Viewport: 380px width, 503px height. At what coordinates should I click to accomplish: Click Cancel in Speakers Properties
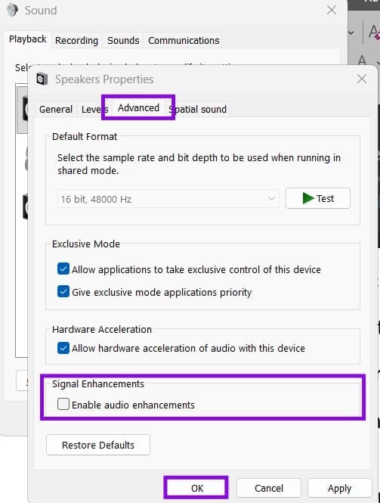pyautogui.click(x=269, y=488)
